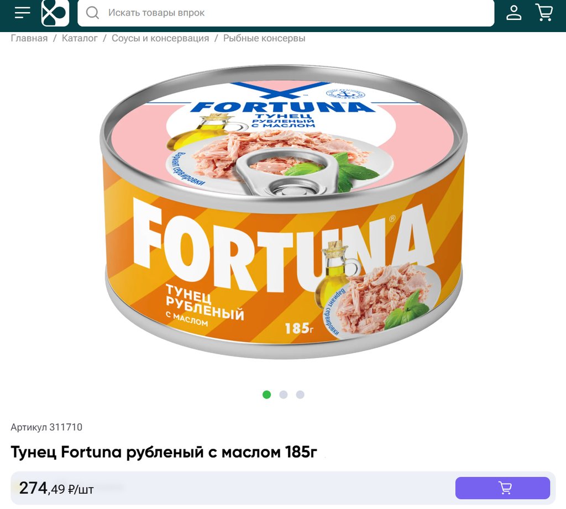Click the price 274,49 ₽/шт

click(56, 489)
